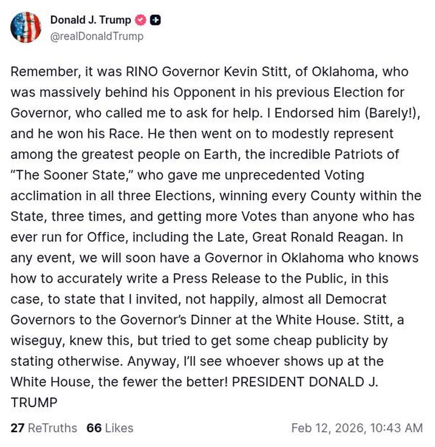Click the bold 27 ReTruths count

click(18, 428)
